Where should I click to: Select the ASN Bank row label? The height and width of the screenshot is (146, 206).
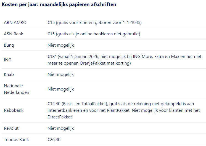14,34
